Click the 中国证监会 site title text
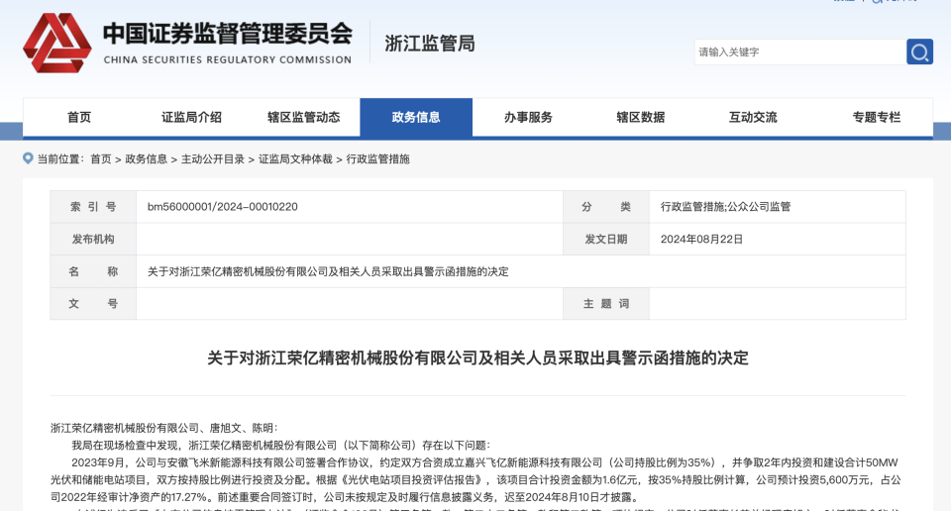 click(x=228, y=34)
